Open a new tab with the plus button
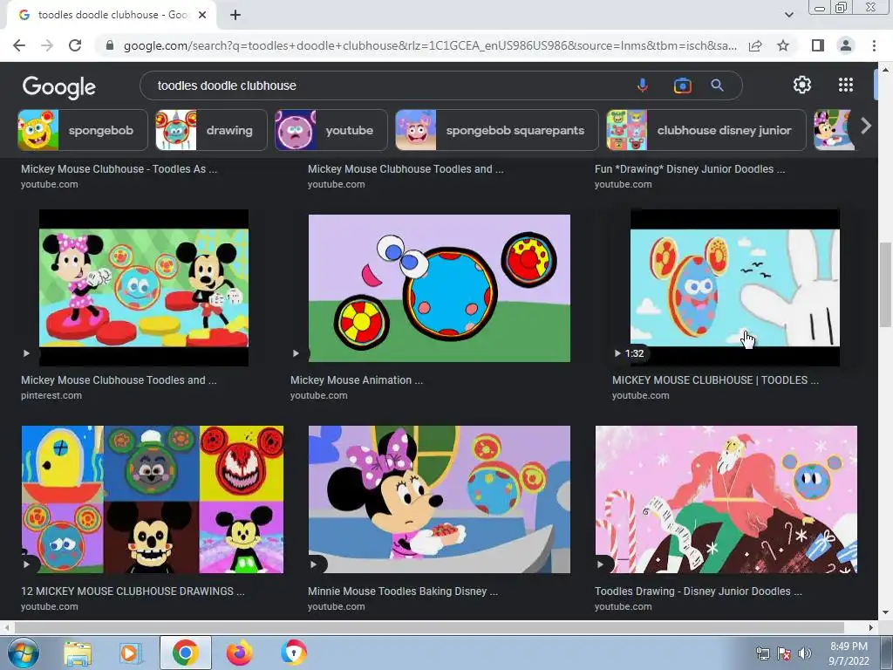893x670 pixels. 235,15
